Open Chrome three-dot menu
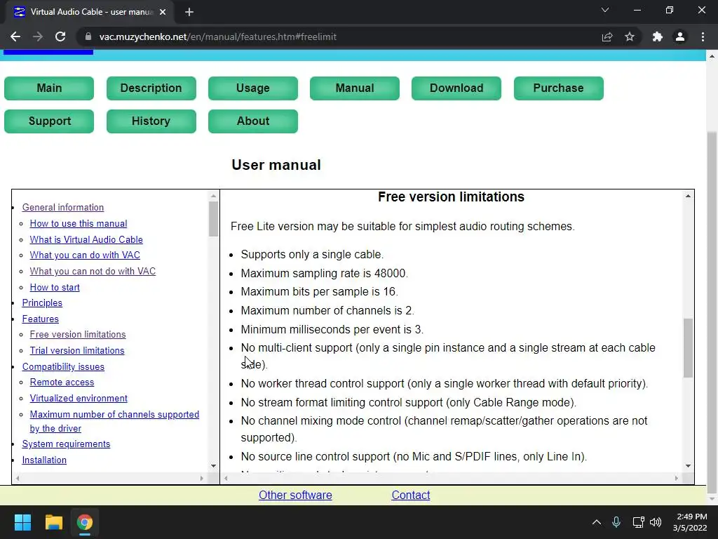This screenshot has height=539, width=718. 703,36
